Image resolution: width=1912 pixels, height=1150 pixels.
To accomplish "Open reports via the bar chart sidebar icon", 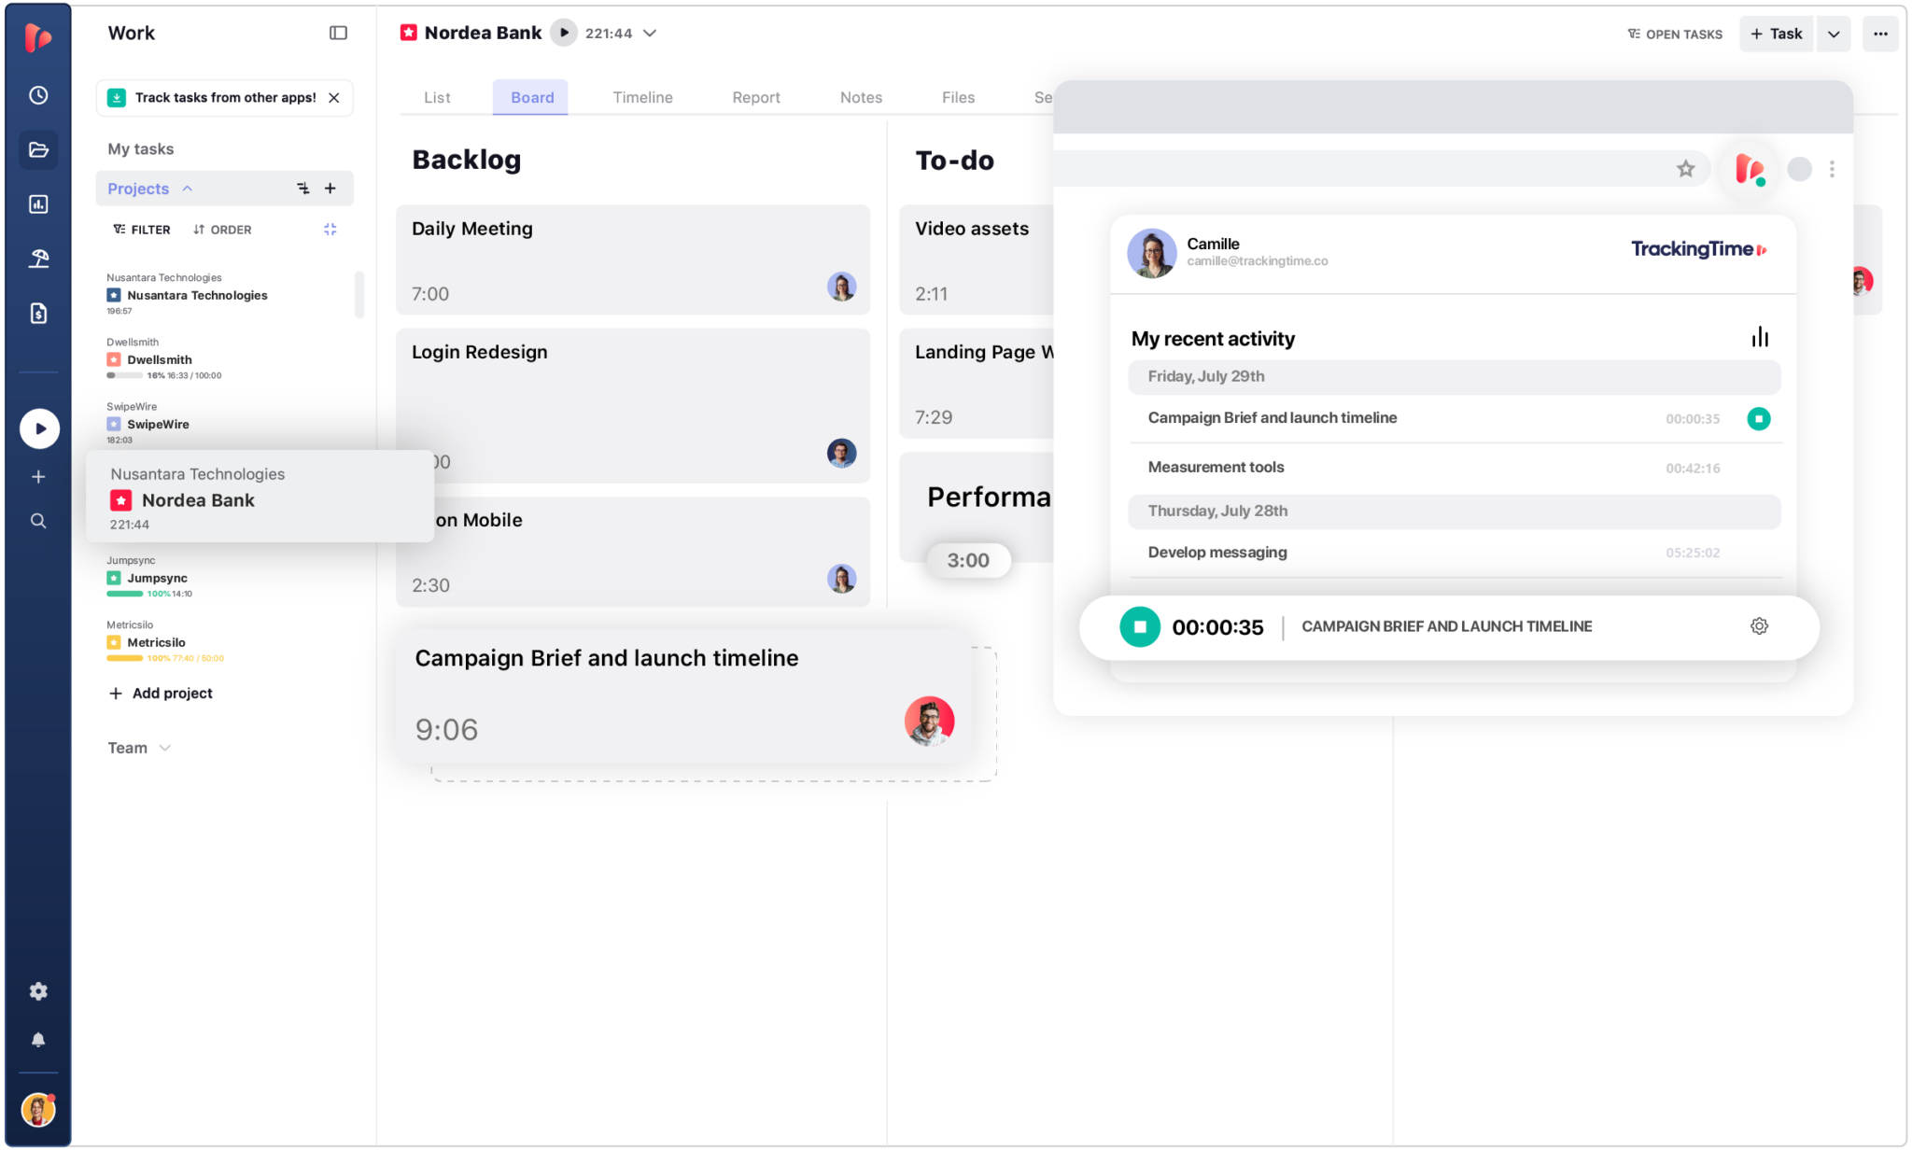I will pyautogui.click(x=38, y=203).
